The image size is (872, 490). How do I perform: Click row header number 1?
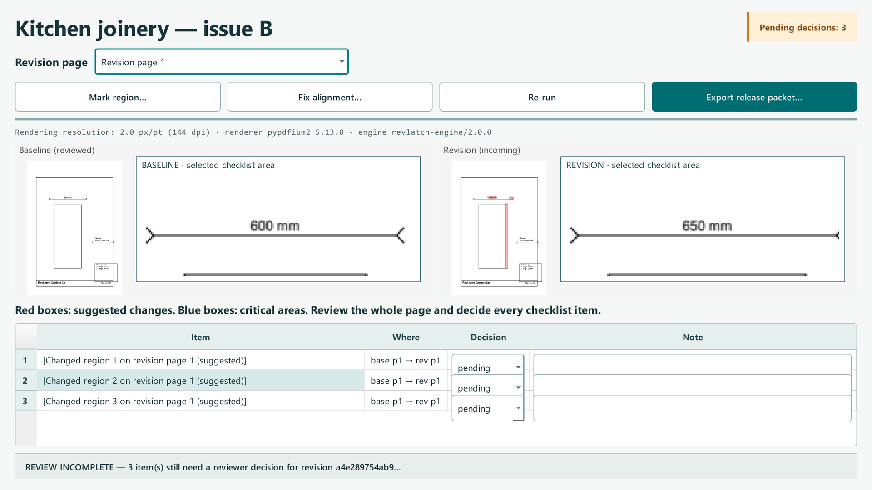pos(26,360)
